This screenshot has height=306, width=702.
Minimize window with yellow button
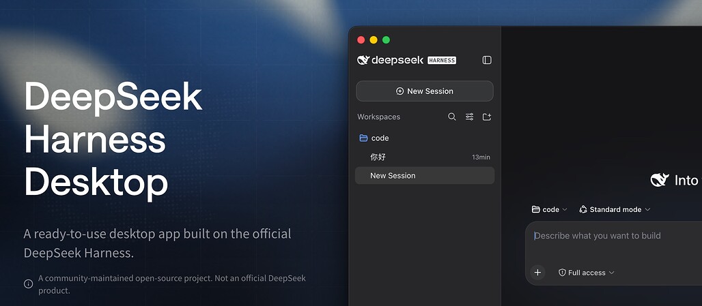pyautogui.click(x=374, y=40)
